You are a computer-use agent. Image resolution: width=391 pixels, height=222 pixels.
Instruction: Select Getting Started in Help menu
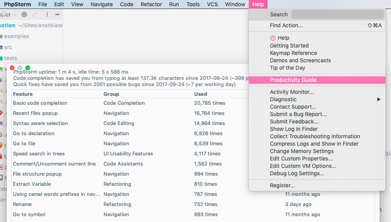[317, 46]
